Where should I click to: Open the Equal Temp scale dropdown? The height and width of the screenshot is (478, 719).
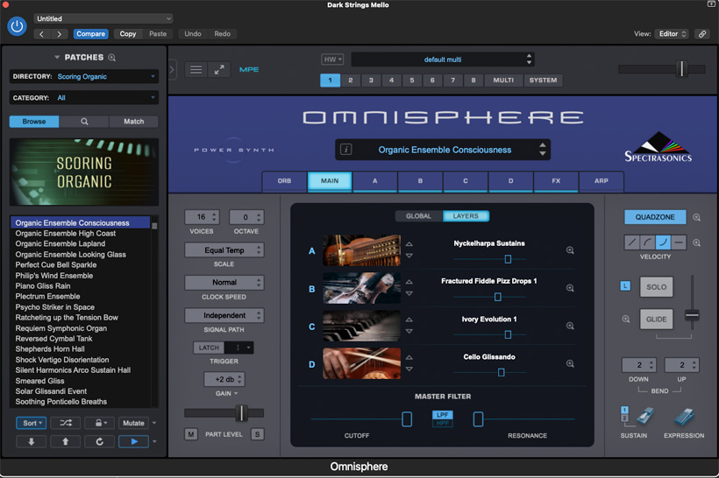click(224, 250)
